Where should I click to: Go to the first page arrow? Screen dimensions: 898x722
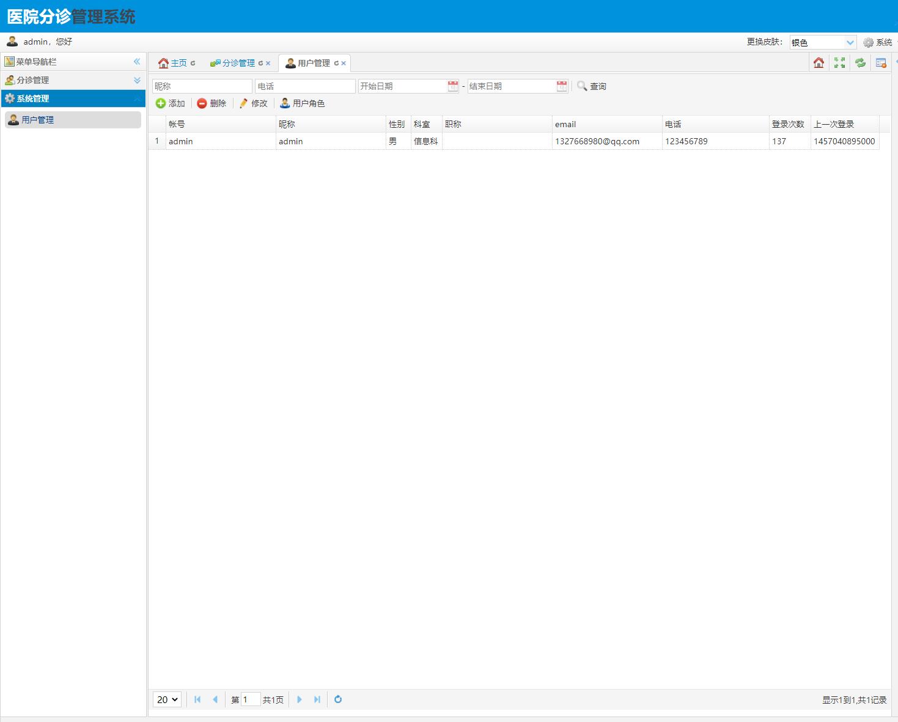coord(197,699)
